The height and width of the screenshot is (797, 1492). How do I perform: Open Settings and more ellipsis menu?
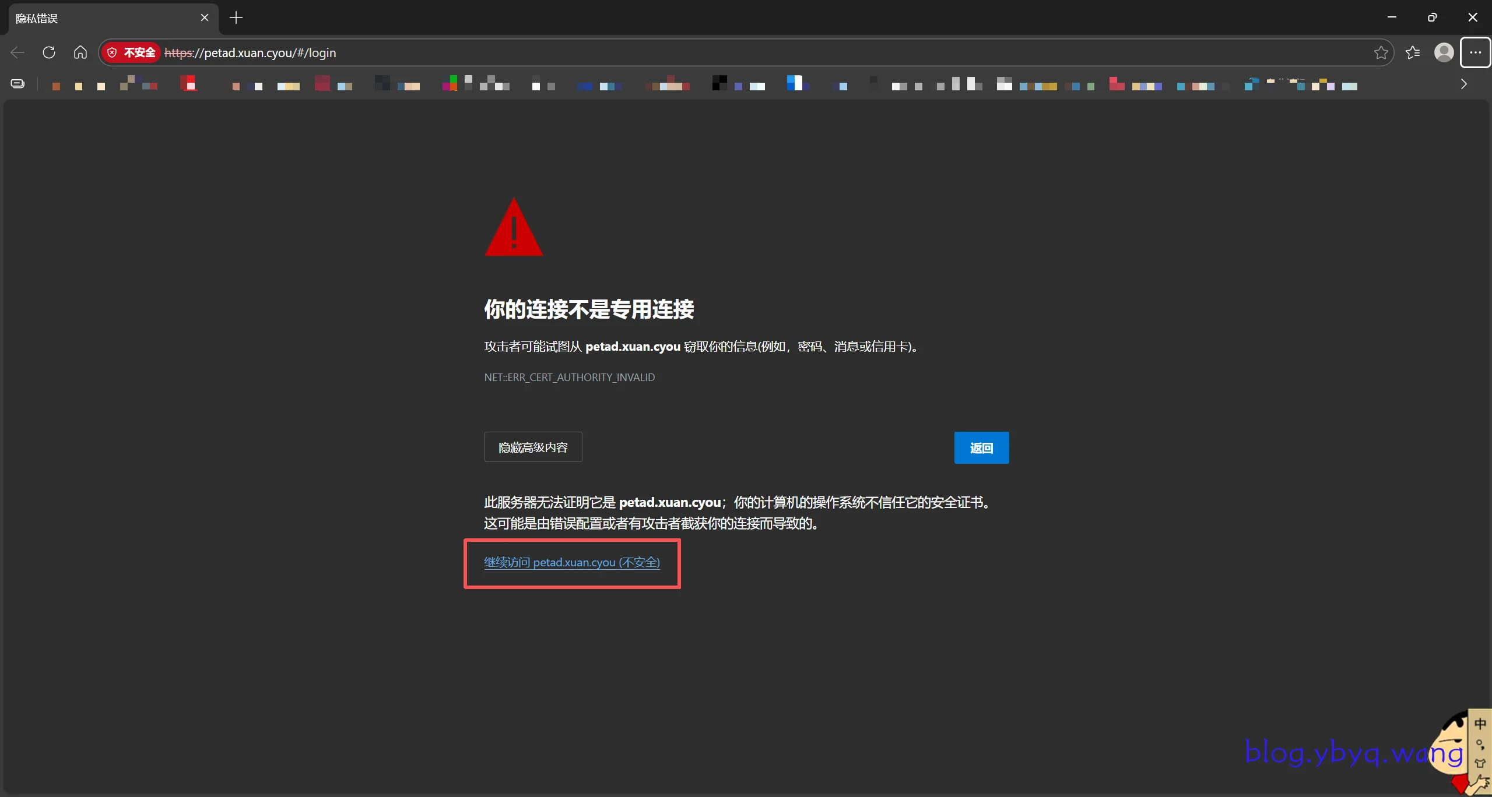[x=1475, y=52]
